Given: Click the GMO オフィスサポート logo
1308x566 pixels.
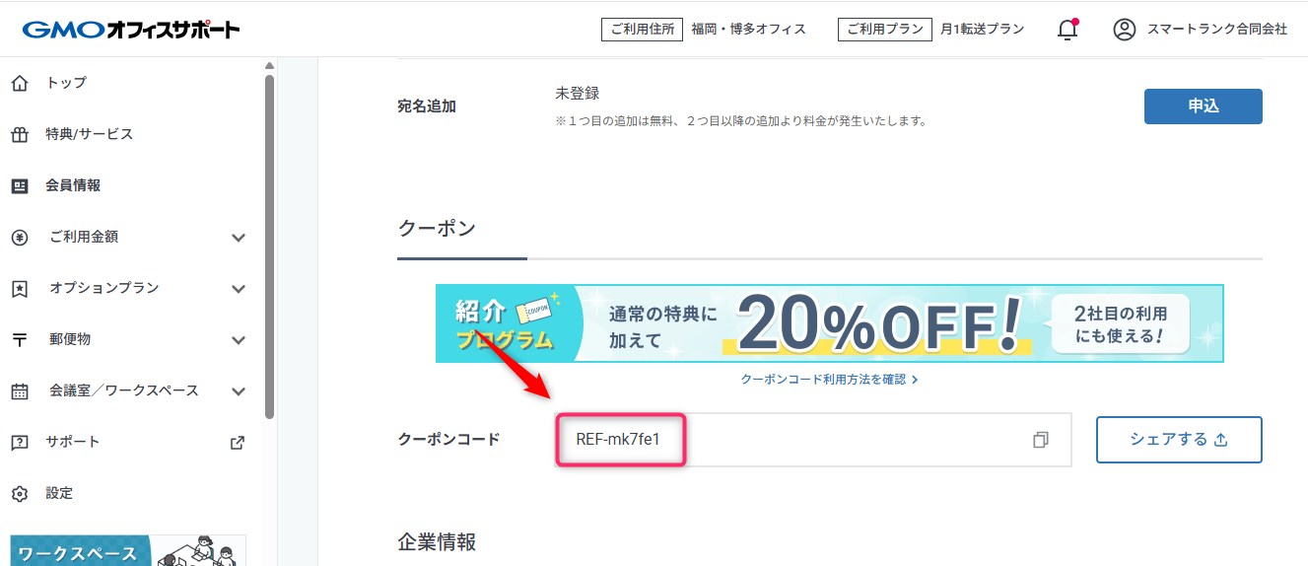Looking at the screenshot, I should 131,30.
